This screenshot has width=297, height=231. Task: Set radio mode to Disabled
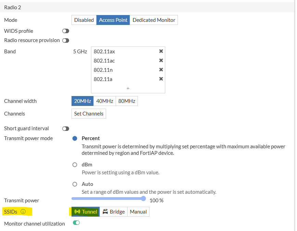tap(84, 20)
